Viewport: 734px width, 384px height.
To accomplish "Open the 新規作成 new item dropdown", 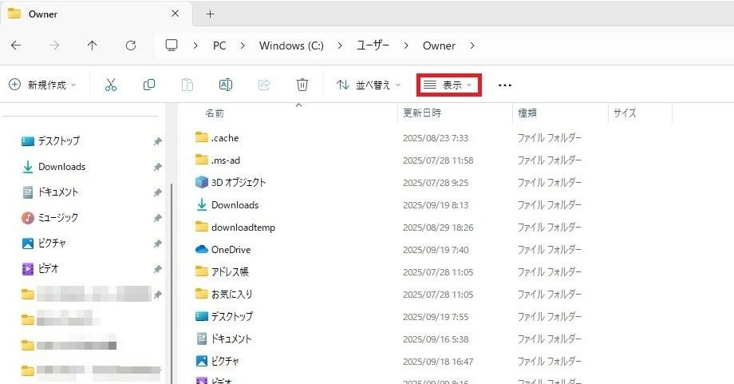I will pyautogui.click(x=42, y=85).
